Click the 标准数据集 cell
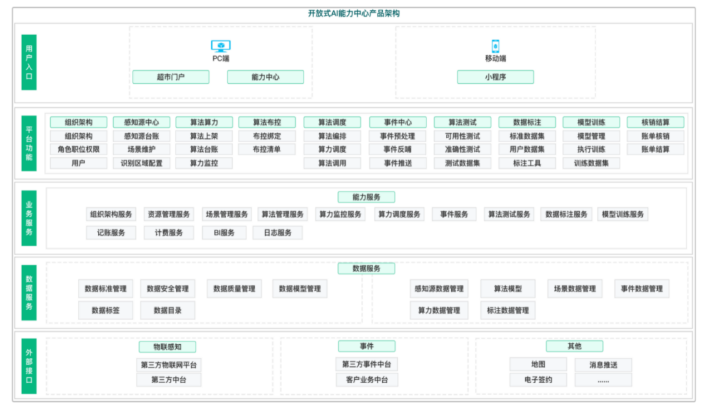The image size is (702, 413). (x=527, y=136)
